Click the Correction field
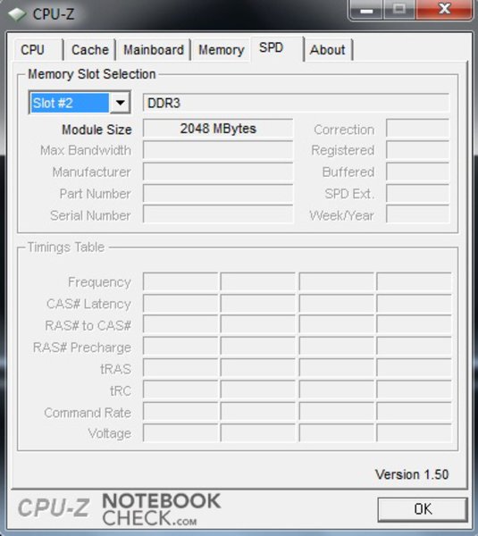This screenshot has width=478, height=536. point(418,129)
